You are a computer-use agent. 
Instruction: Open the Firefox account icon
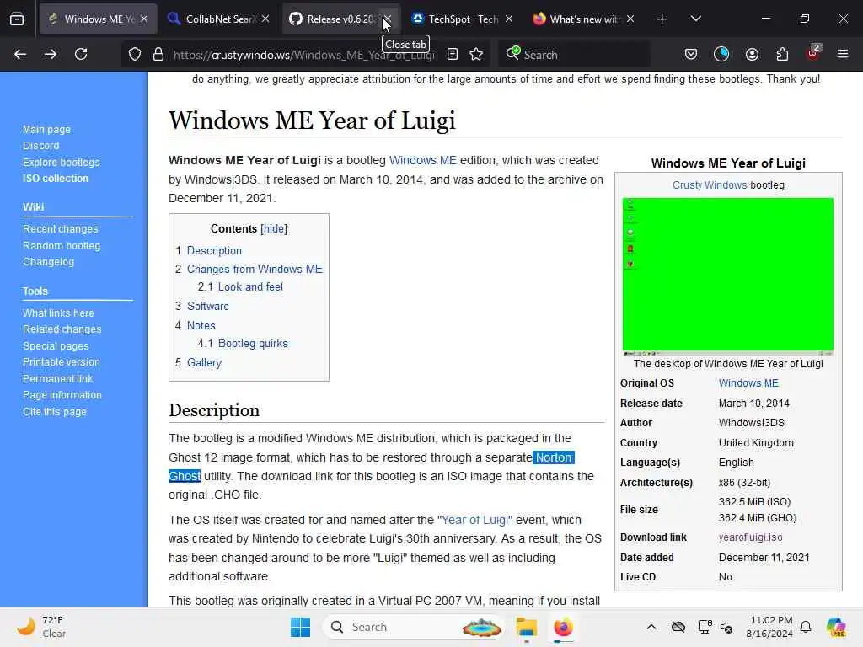point(752,54)
